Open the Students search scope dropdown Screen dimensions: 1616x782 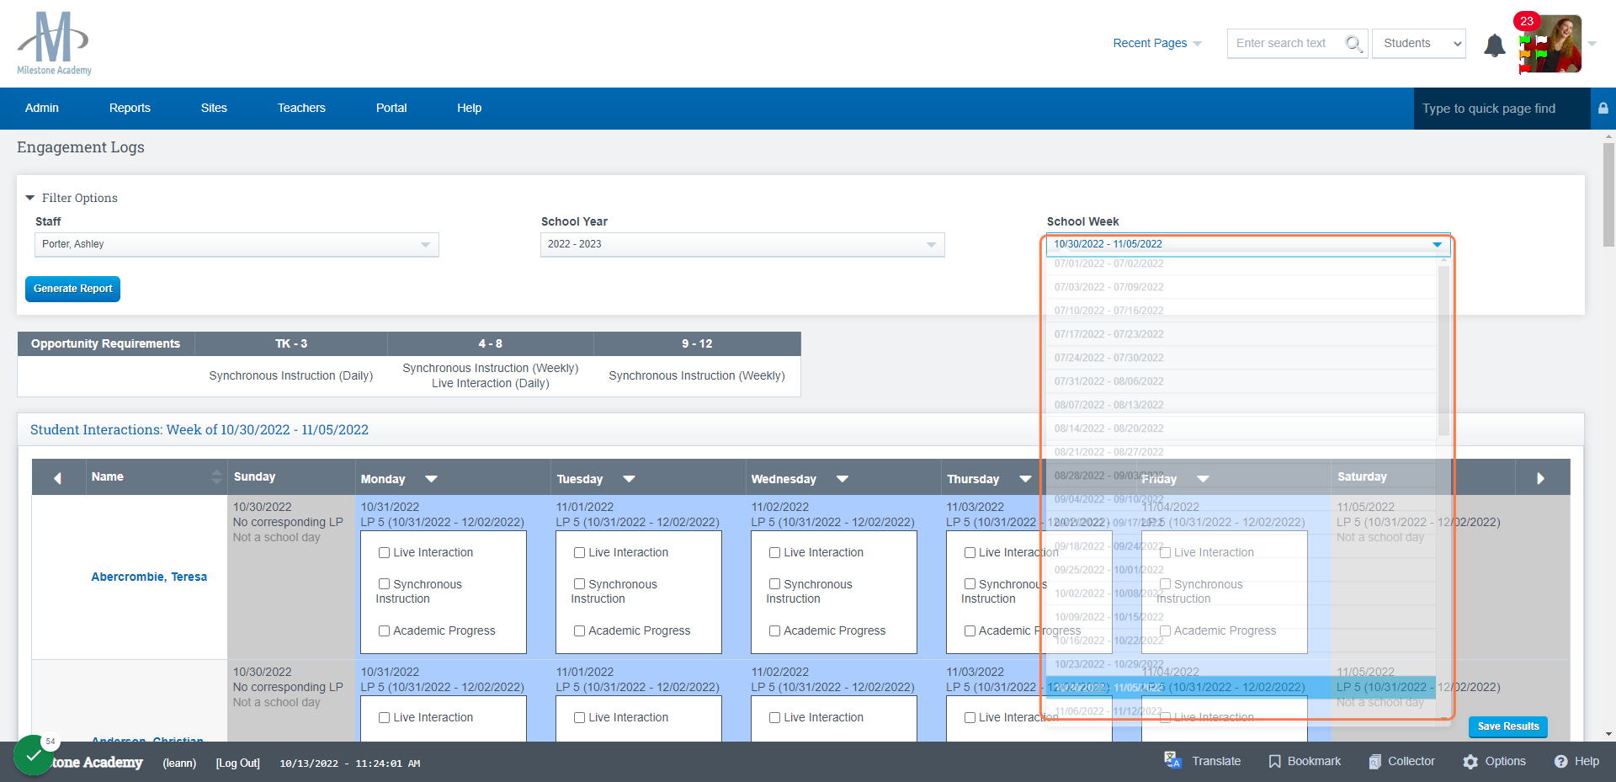tap(1419, 43)
